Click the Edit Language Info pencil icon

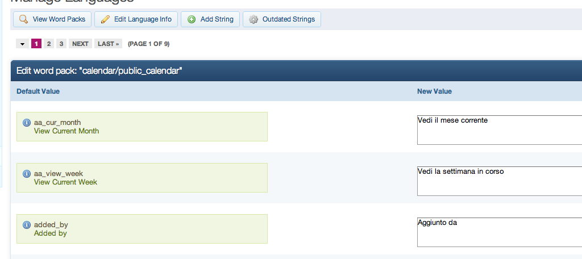point(105,19)
